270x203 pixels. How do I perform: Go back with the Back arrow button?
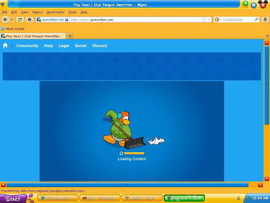(x=5, y=20)
